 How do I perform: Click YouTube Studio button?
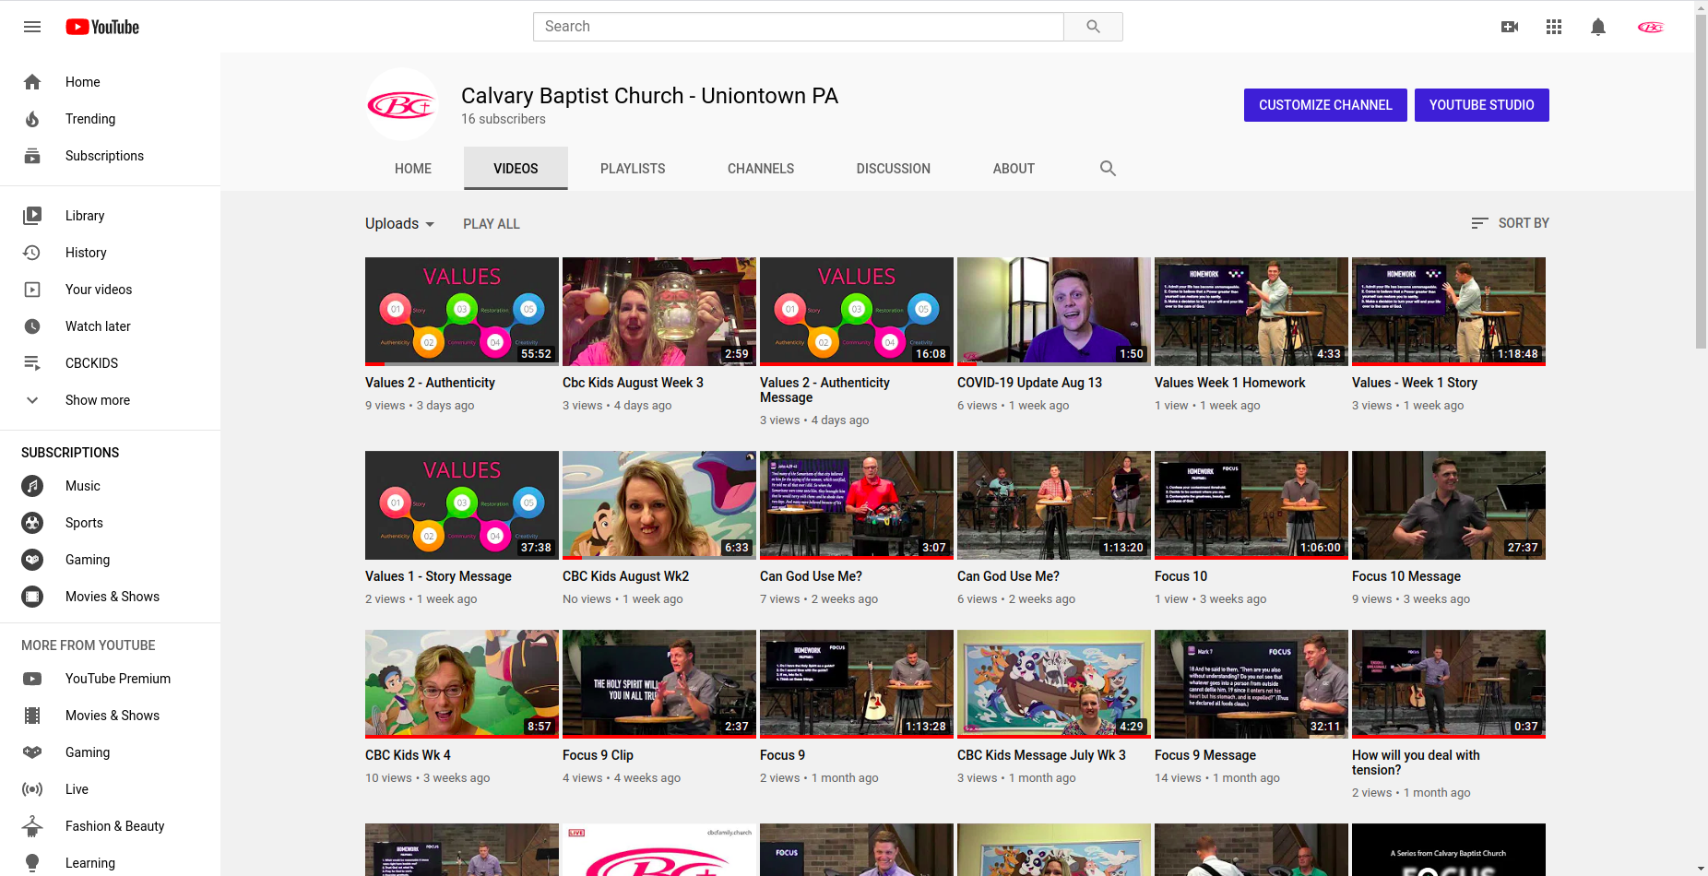click(1482, 105)
